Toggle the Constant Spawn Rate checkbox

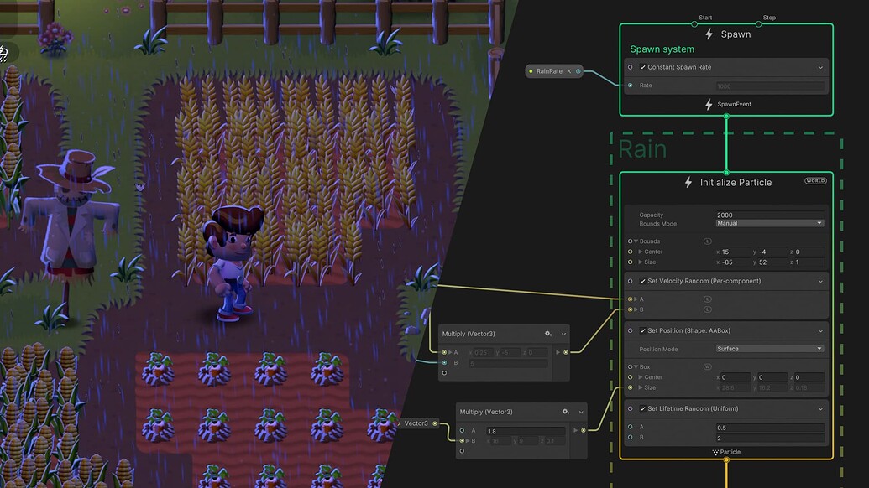pos(642,67)
